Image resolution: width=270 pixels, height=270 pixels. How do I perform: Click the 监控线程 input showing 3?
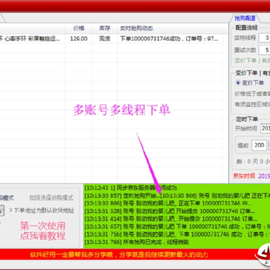tap(265, 37)
